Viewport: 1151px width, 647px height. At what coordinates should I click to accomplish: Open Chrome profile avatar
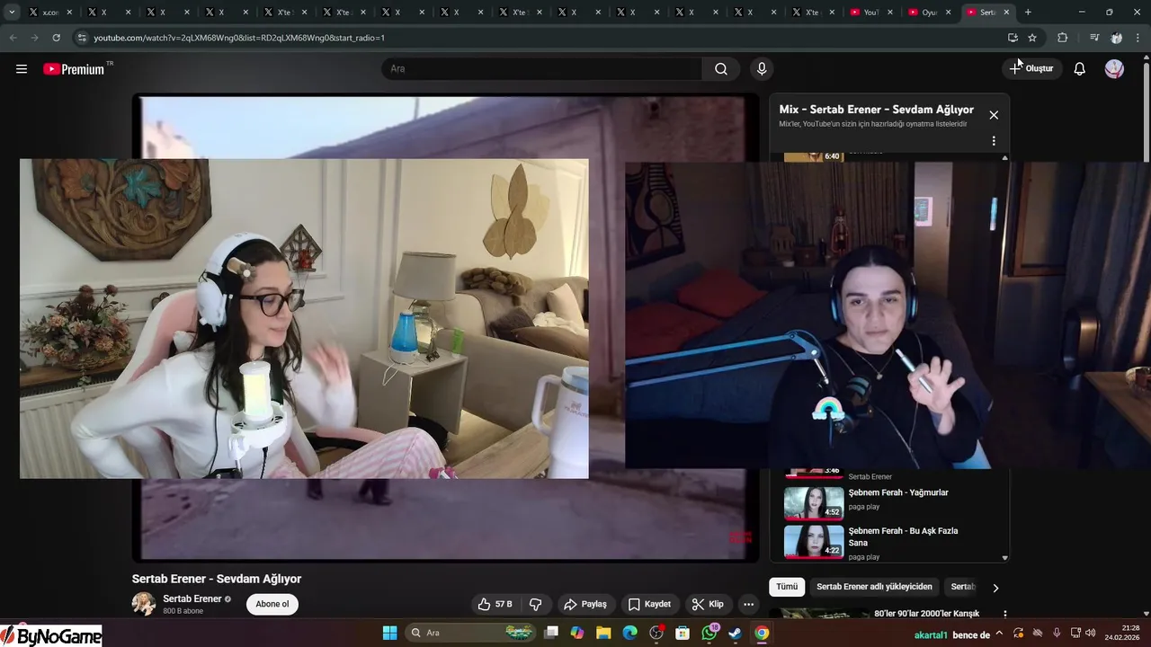click(x=1116, y=38)
